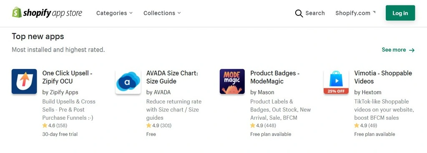This screenshot has width=427, height=153.
Task: Expand the Collections dropdown
Action: 162,13
